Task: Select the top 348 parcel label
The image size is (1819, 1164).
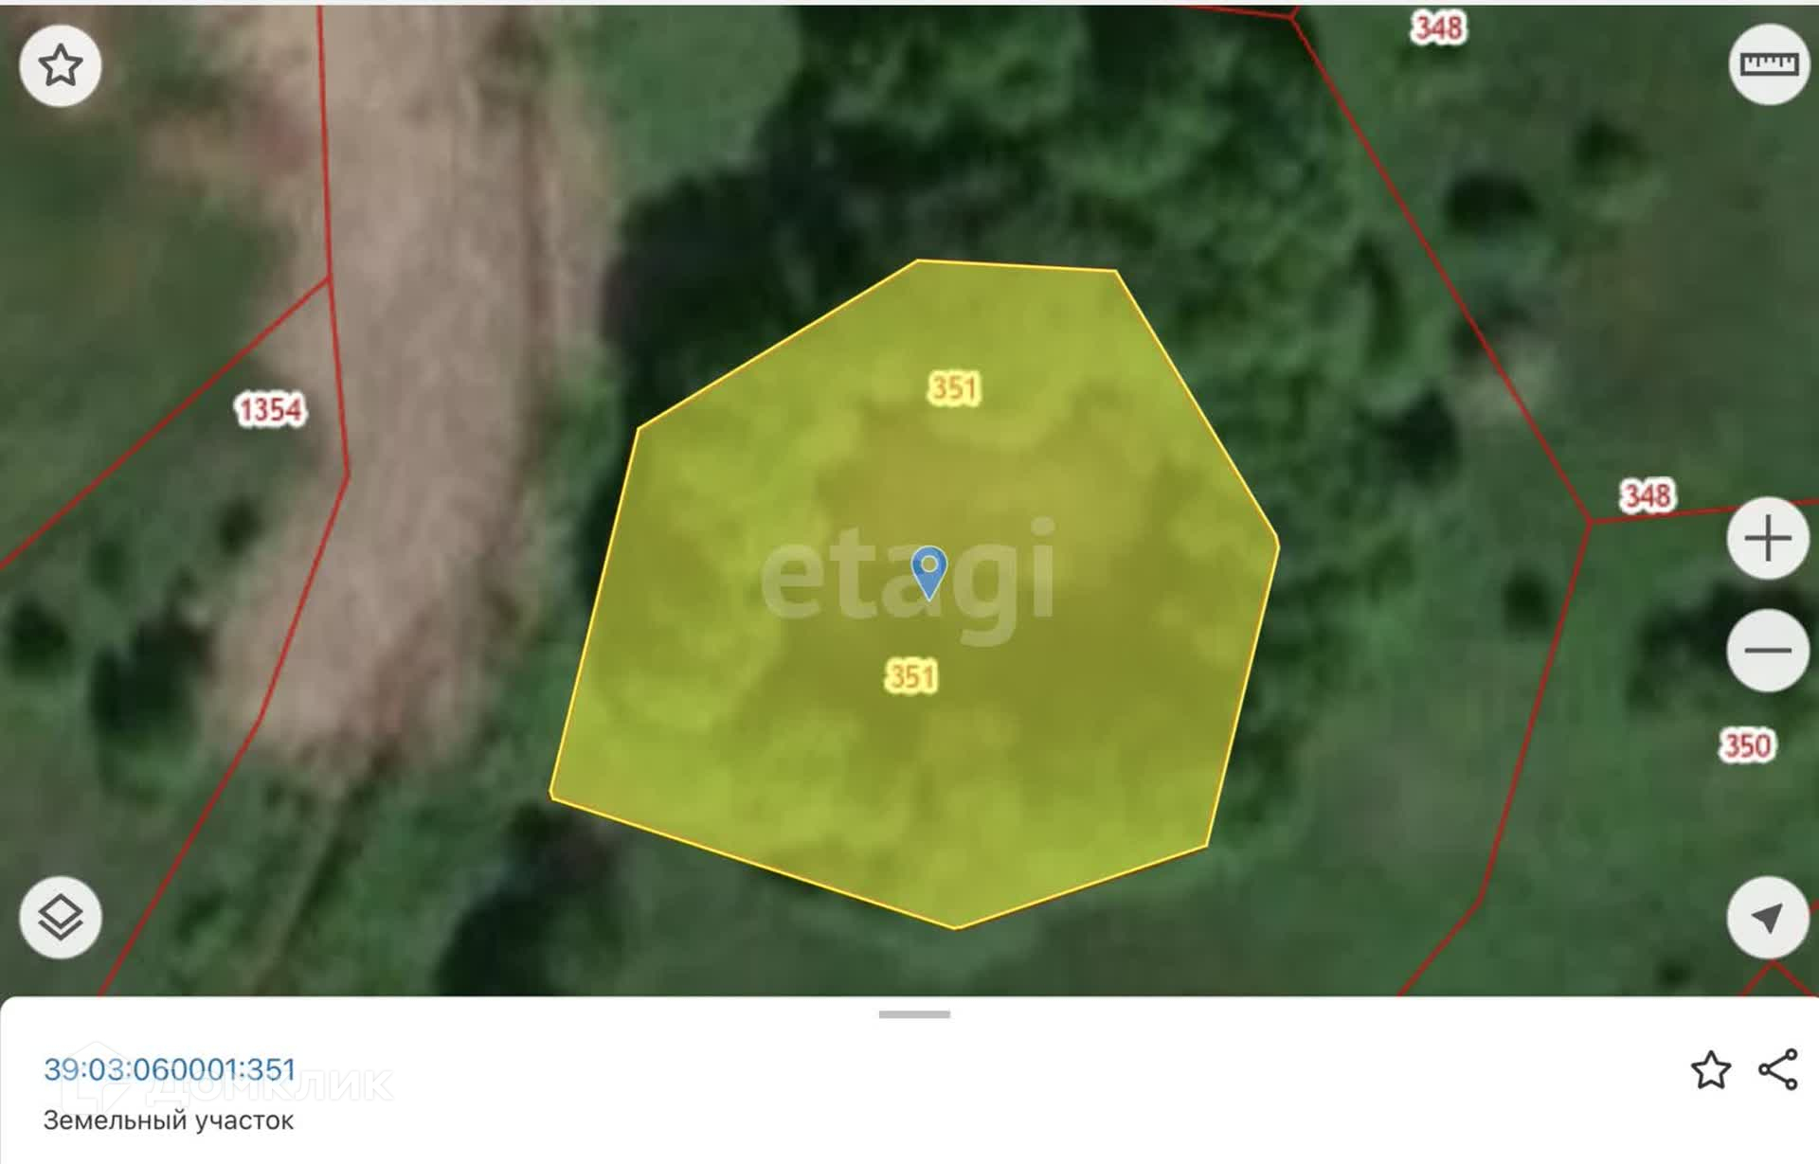Action: click(1438, 28)
